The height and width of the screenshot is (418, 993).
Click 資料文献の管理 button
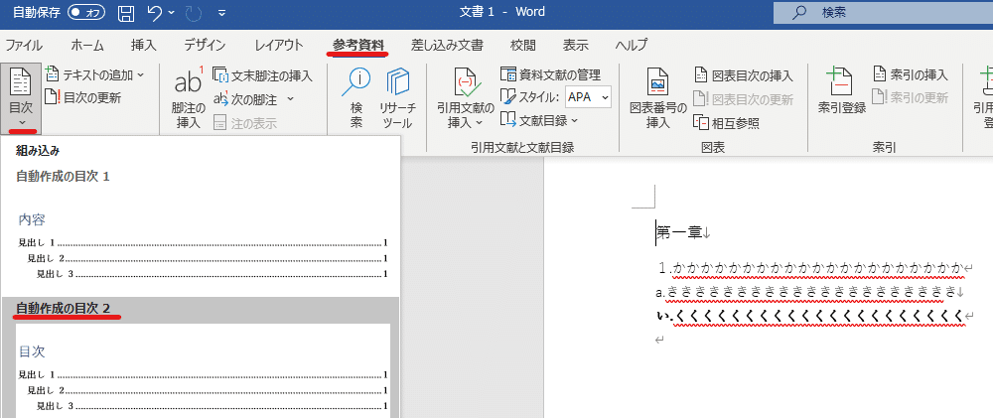point(550,75)
